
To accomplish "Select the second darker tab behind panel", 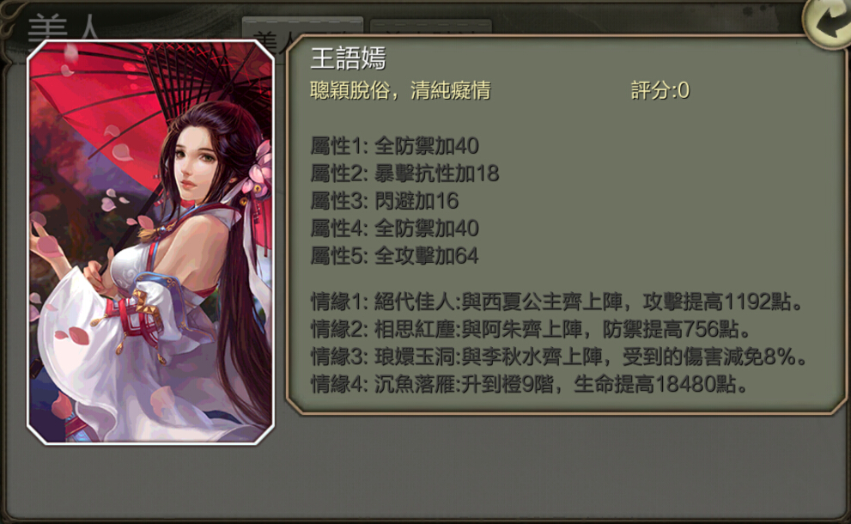I will [431, 27].
